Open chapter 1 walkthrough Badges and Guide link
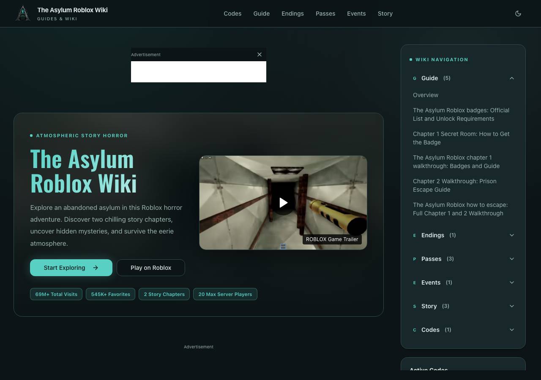 pyautogui.click(x=456, y=162)
